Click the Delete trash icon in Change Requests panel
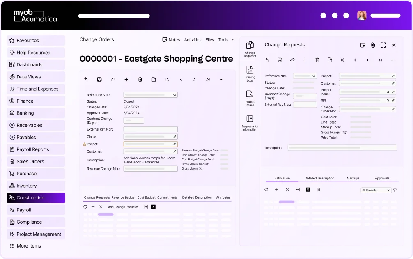 (x=317, y=60)
